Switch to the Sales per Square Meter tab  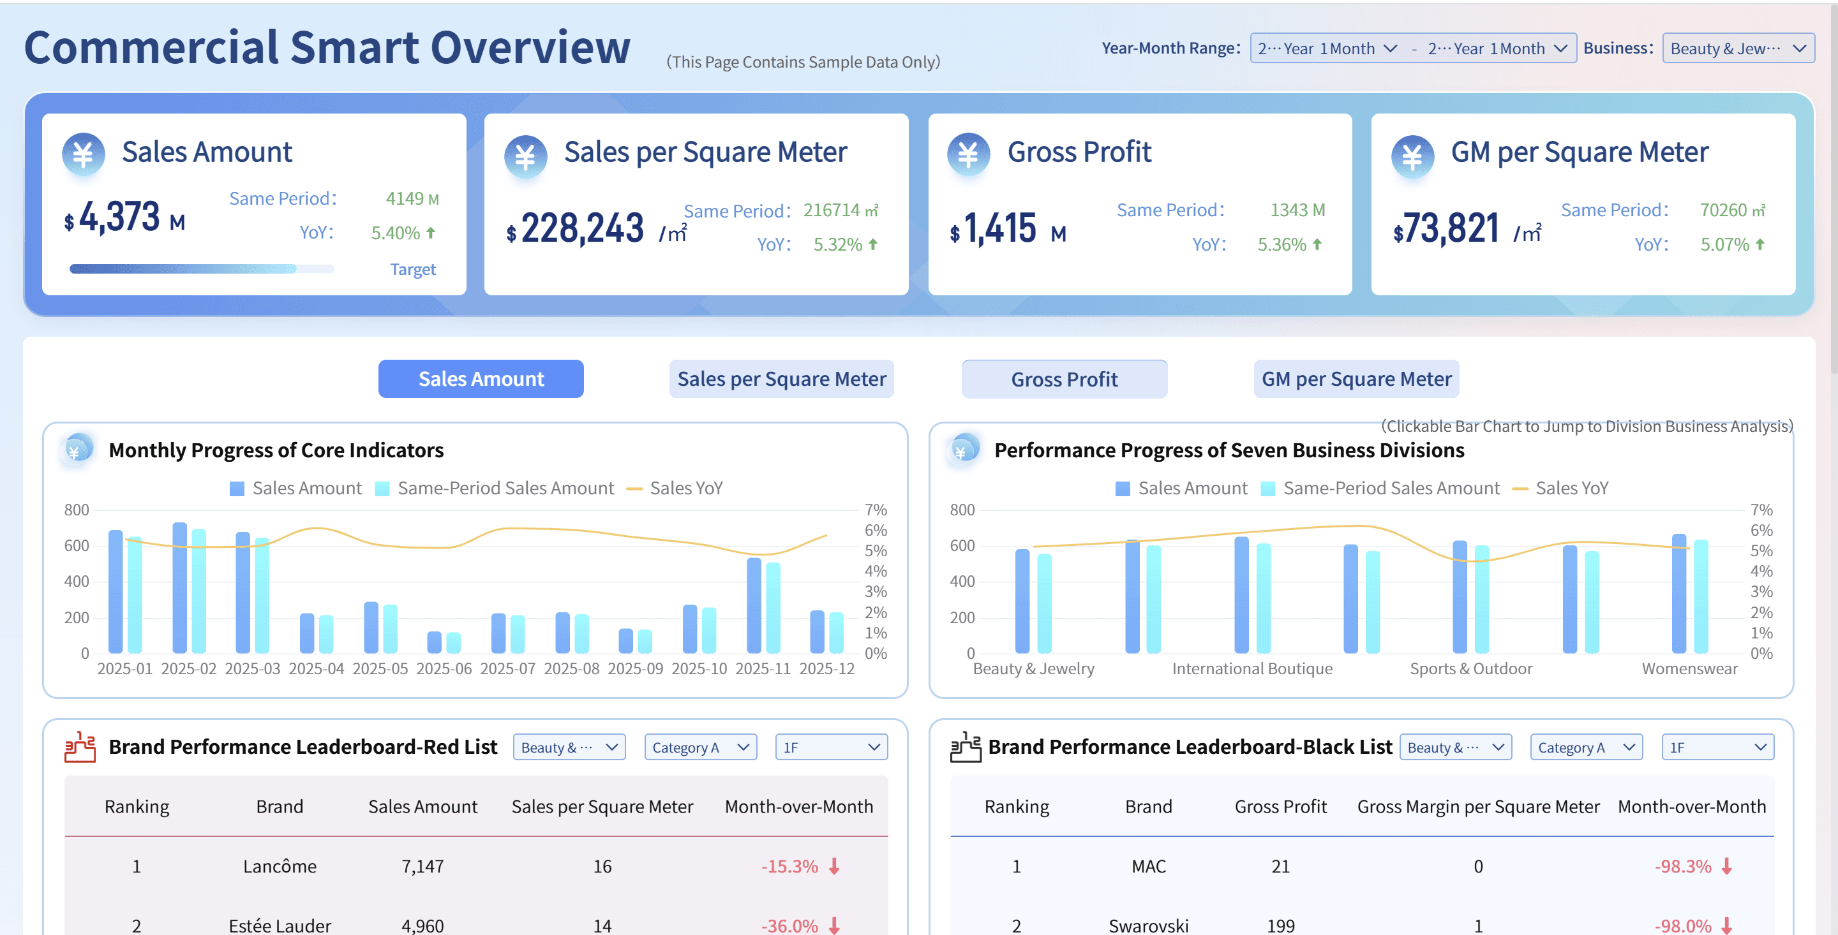coord(781,379)
